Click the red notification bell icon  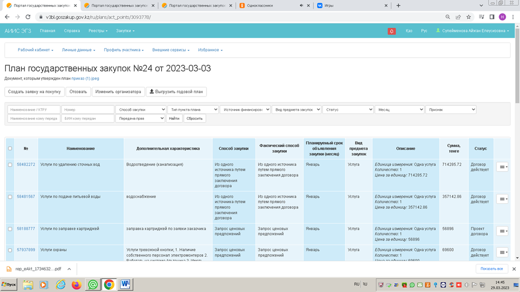[x=391, y=31]
